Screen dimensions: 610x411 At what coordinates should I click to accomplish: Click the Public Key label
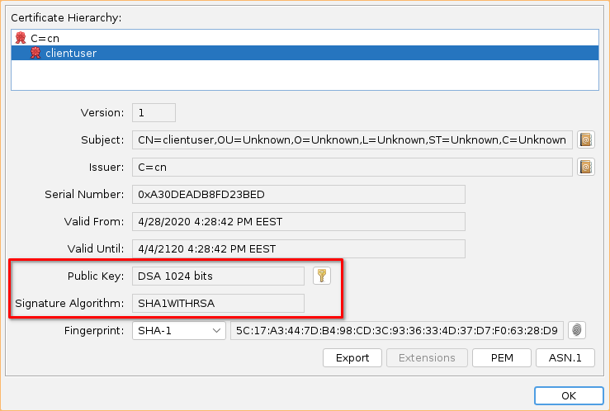(96, 276)
